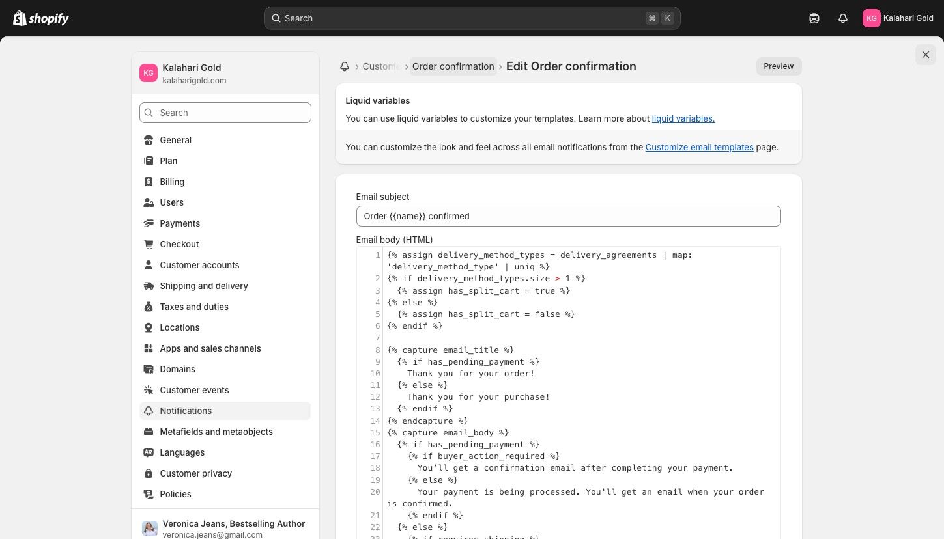The width and height of the screenshot is (944, 539).
Task: Open Customer events settings
Action: tap(225, 390)
